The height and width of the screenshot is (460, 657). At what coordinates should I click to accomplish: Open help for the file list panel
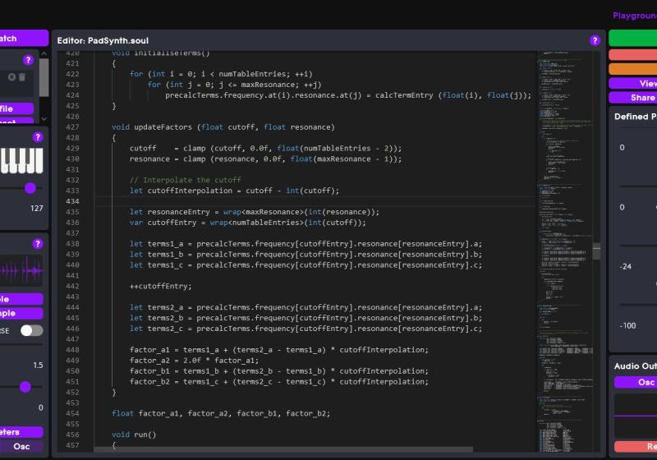click(28, 60)
